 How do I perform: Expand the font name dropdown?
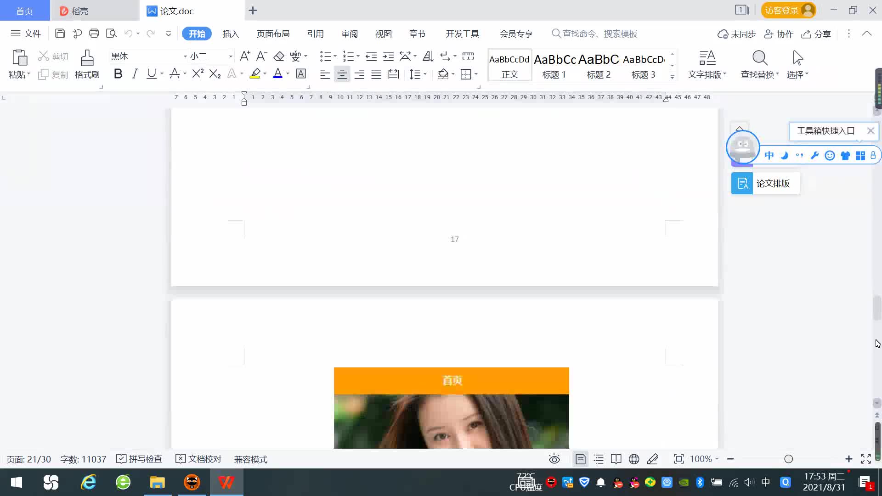(185, 56)
